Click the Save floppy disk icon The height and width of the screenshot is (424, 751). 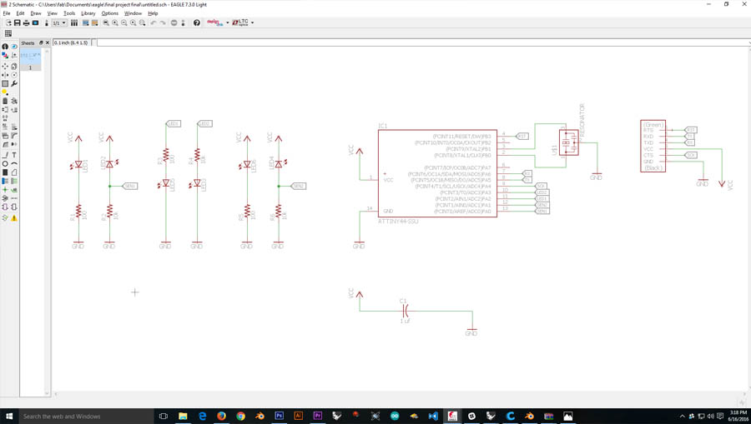18,22
